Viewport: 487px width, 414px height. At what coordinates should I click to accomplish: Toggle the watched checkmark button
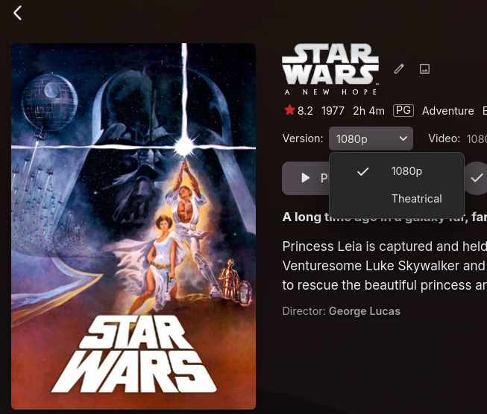476,178
